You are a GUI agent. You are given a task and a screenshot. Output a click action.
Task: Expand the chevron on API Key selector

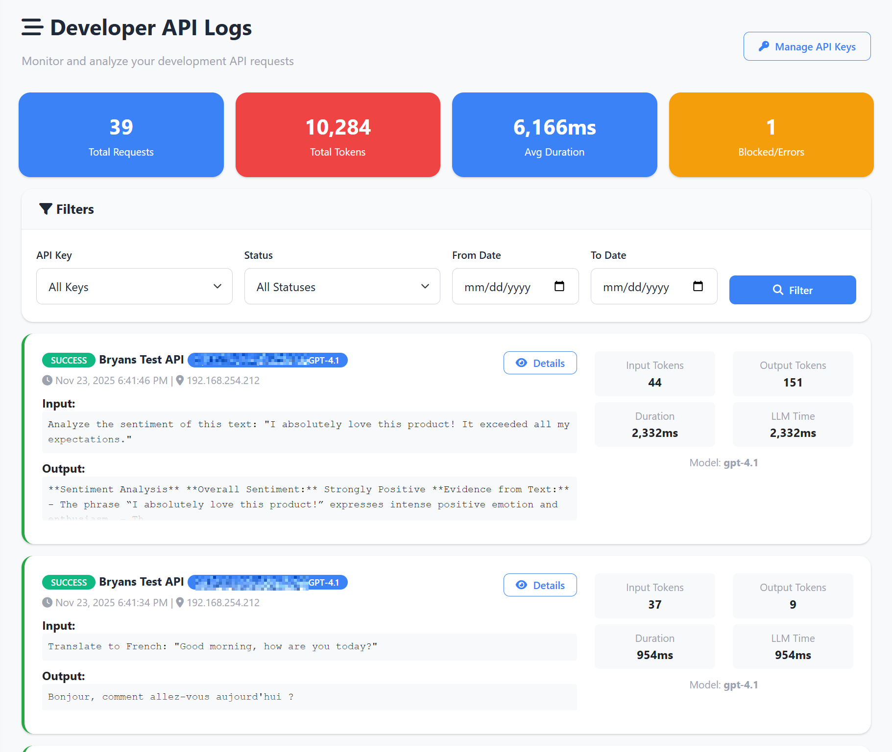[x=217, y=286]
